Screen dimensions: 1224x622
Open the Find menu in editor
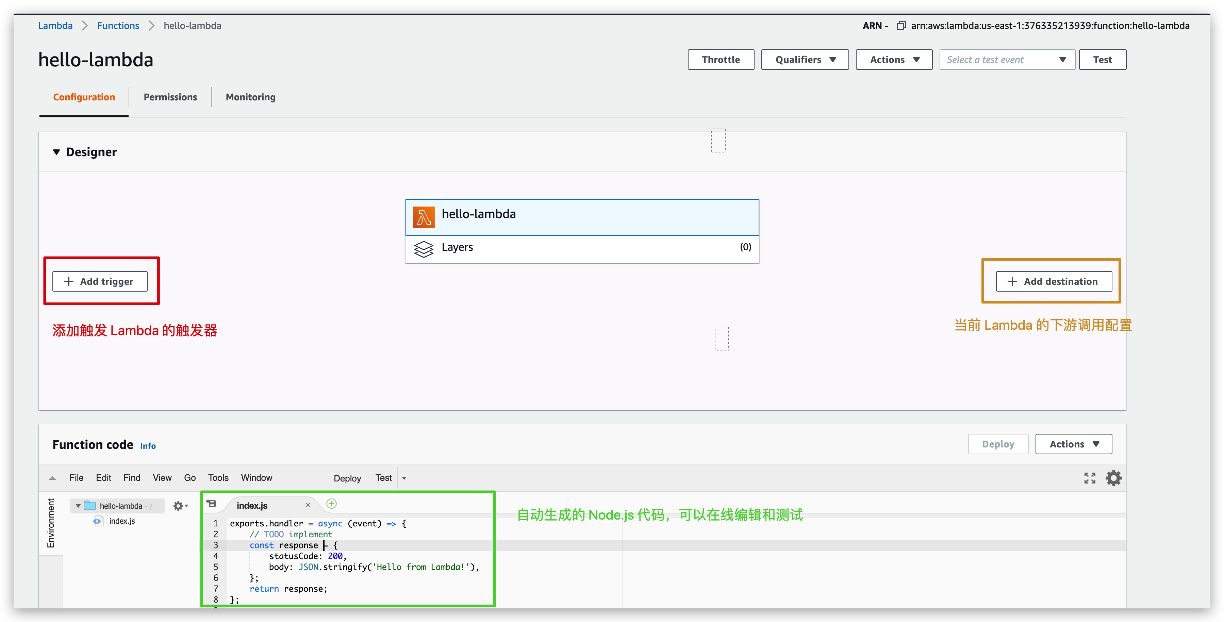point(132,478)
